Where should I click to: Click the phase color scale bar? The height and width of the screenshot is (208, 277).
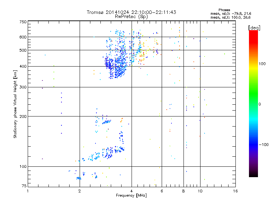click(253, 103)
